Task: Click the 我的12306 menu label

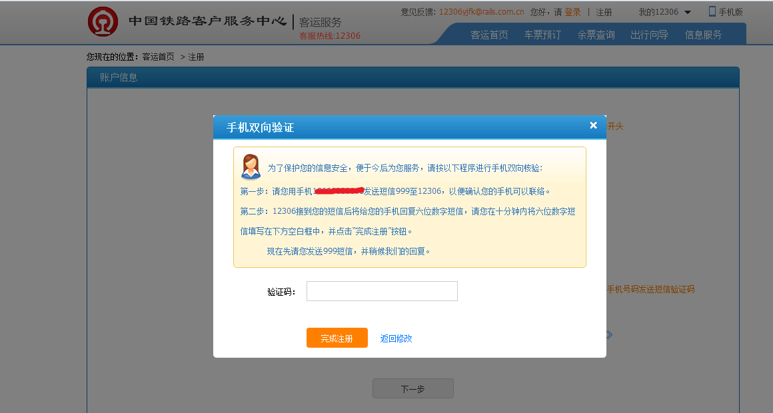Action: pos(658,12)
